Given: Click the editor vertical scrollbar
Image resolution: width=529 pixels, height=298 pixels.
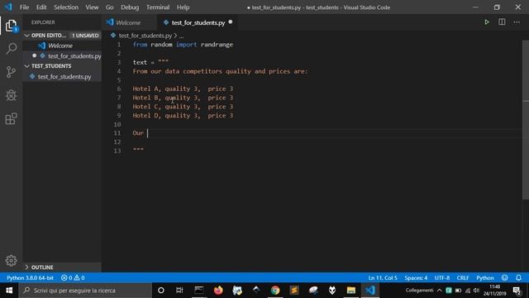Looking at the screenshot, I should [526, 120].
